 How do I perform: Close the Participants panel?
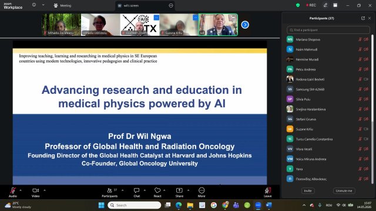coord(370,18)
